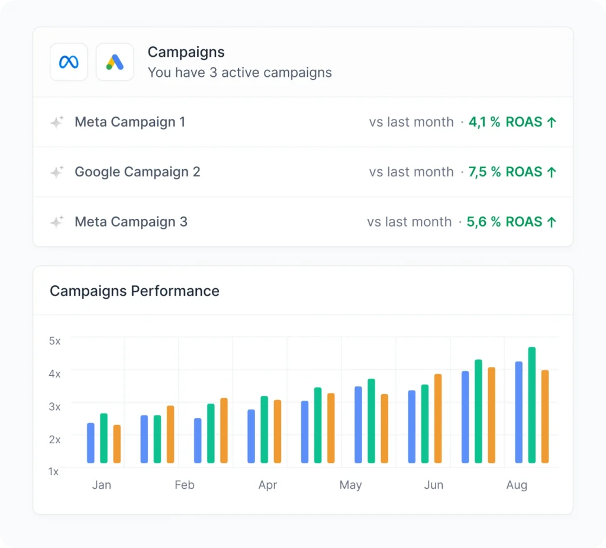Click the Campaigns Performance title

134,291
